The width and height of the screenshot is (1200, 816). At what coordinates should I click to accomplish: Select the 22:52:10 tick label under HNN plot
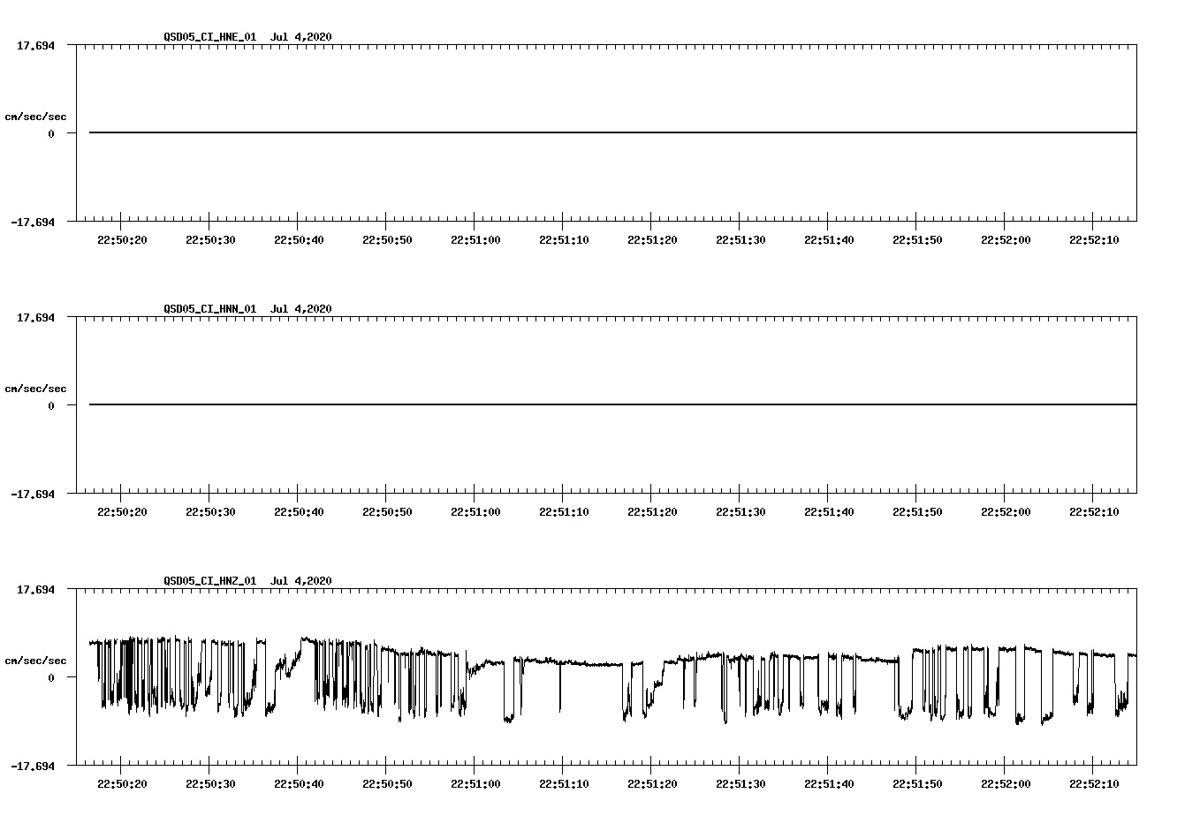1094,512
